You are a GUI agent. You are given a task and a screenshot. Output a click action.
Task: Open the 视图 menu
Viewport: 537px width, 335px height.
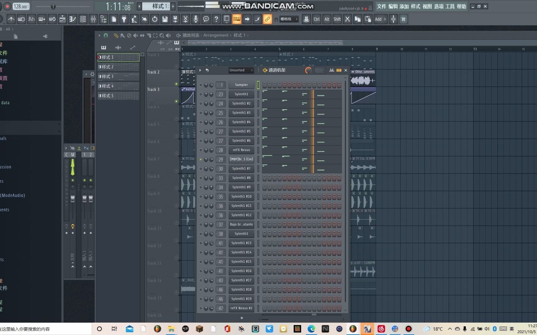(x=427, y=6)
